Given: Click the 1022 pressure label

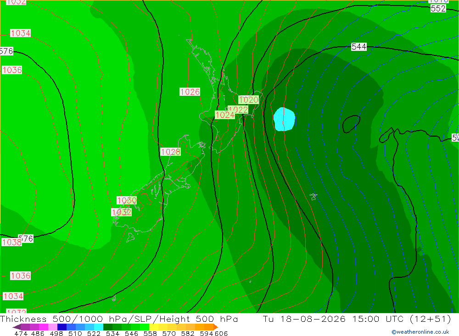Looking at the screenshot, I should coord(239,110).
